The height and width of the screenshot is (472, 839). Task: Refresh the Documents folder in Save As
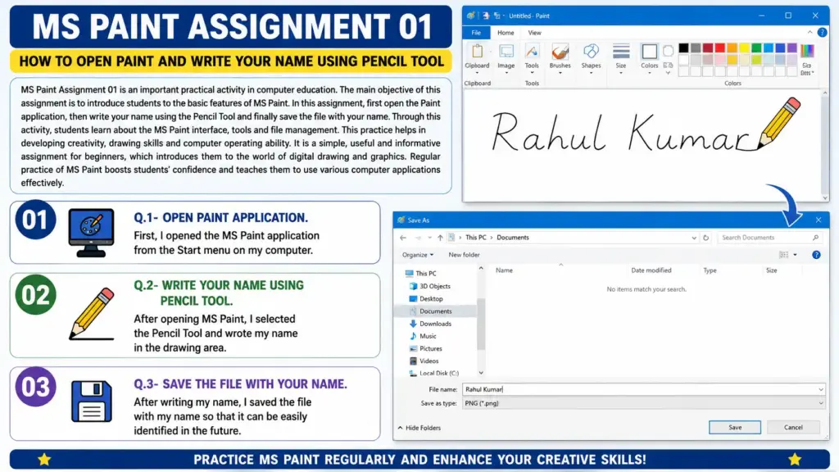[705, 238]
